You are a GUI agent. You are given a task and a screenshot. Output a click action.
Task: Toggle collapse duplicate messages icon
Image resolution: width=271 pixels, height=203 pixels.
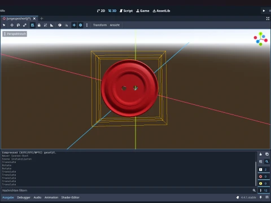(261, 161)
